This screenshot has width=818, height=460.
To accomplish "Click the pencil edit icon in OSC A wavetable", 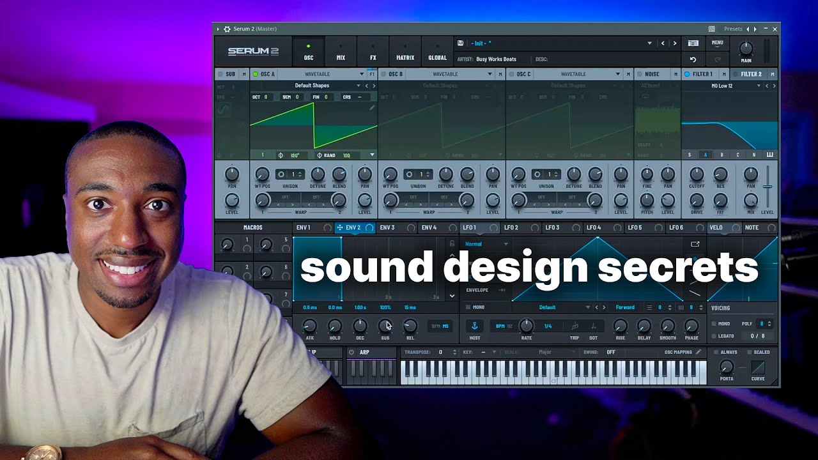I will (372, 108).
